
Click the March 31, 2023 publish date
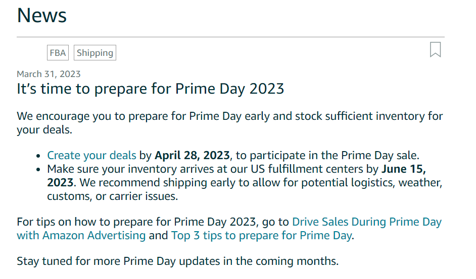pyautogui.click(x=49, y=74)
